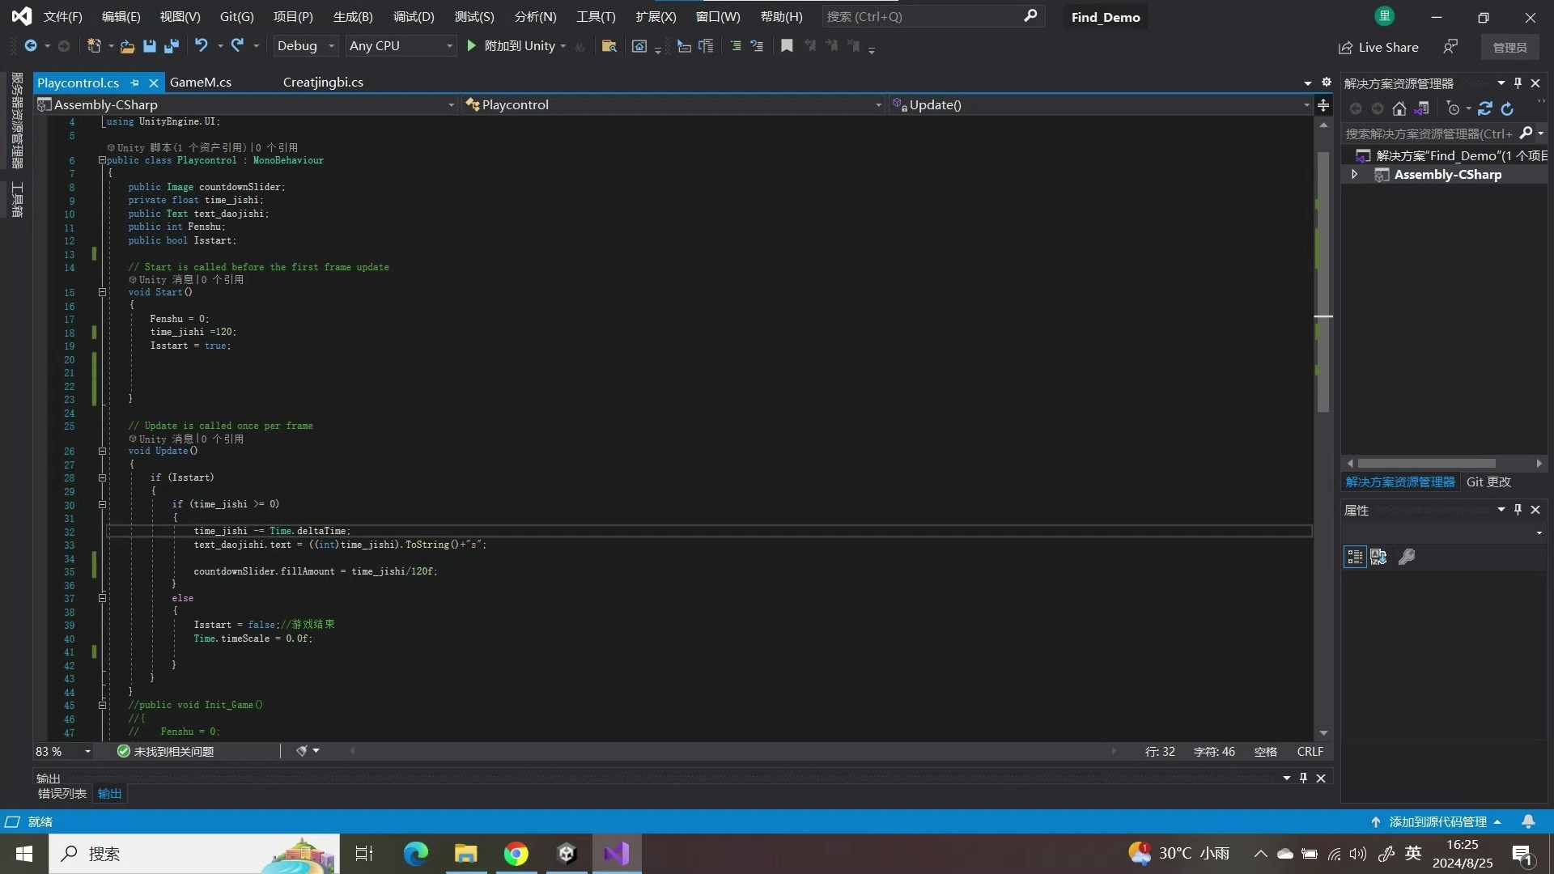This screenshot has width=1554, height=874.
Task: Open the Any CPU platform dropdown
Action: [x=400, y=46]
